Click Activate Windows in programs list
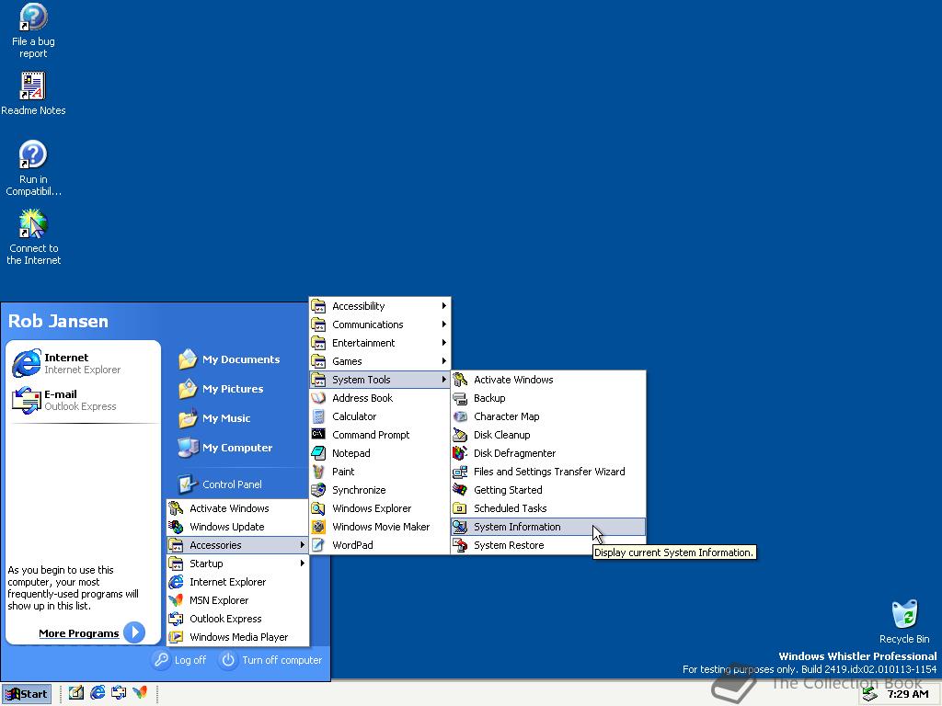Screen dimensions: 942x706 237,508
